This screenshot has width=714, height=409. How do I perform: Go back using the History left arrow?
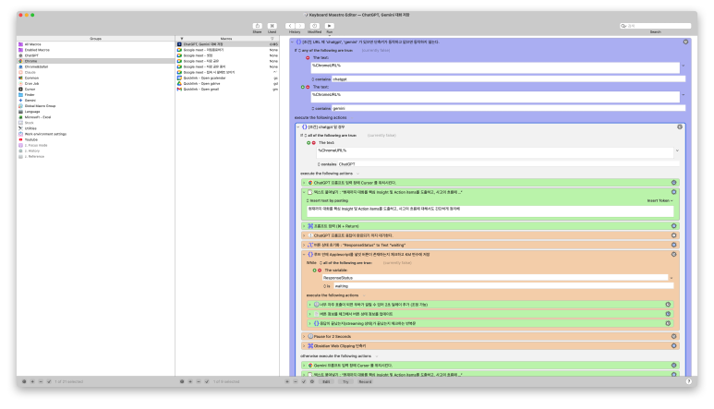coord(290,26)
